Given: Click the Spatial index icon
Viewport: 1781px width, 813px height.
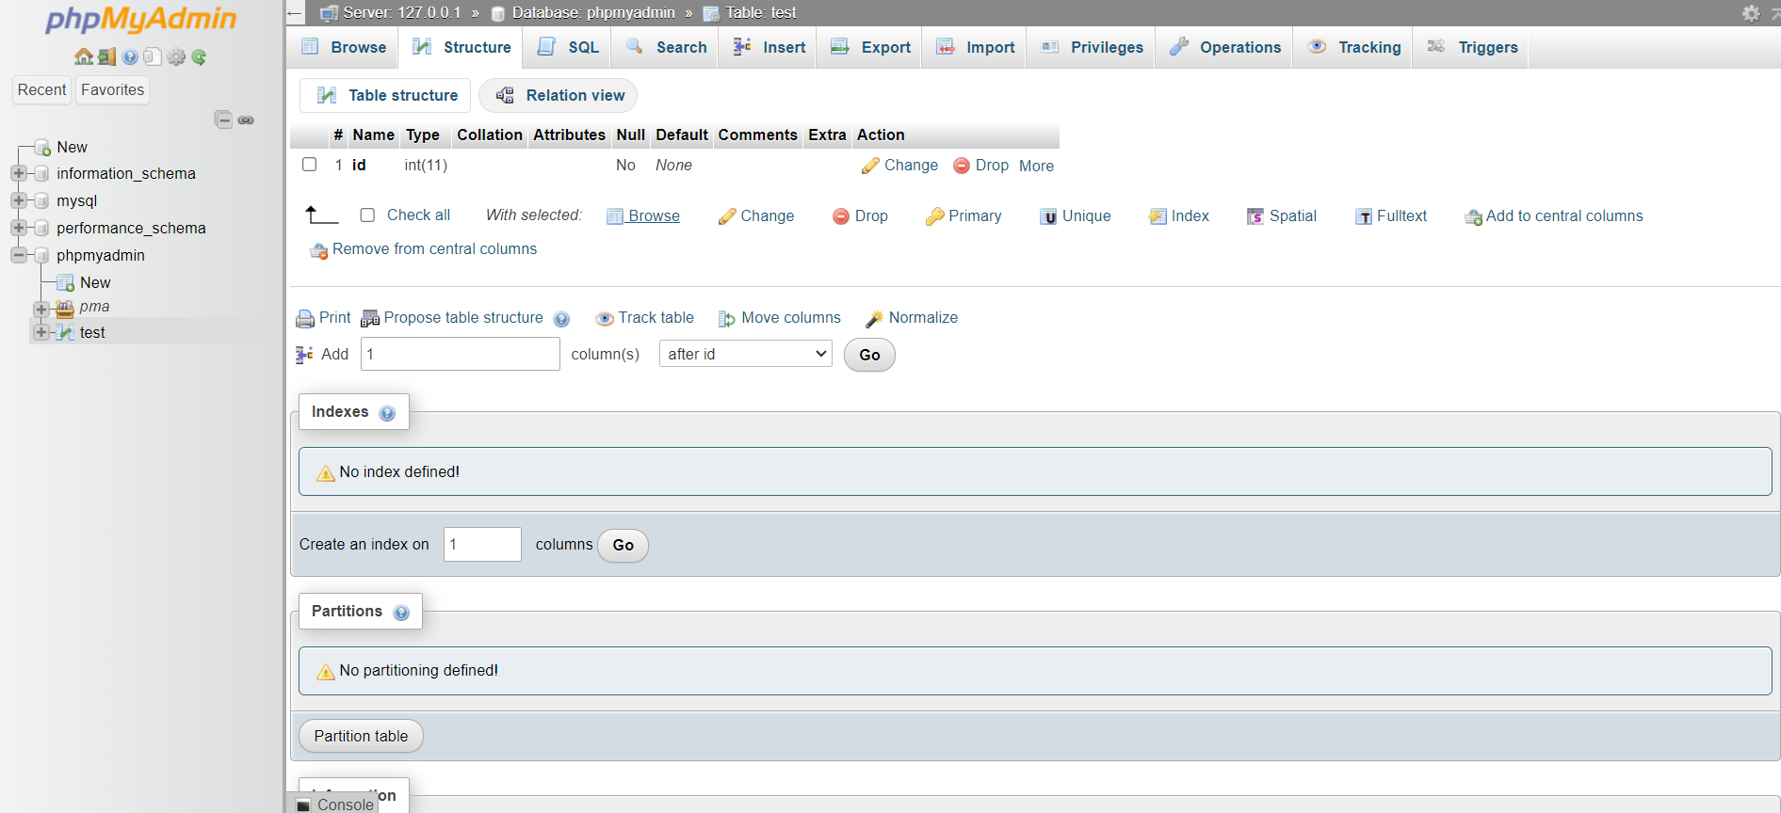Looking at the screenshot, I should pos(1255,216).
